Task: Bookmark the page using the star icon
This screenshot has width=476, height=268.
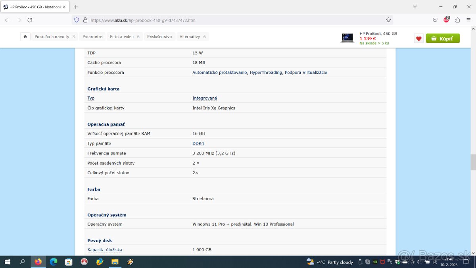Action: pyautogui.click(x=388, y=19)
